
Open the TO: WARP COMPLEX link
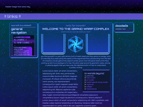pyautogui.click(x=22, y=43)
